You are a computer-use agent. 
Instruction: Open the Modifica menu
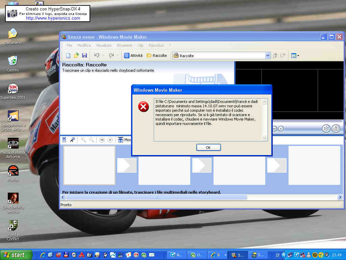[x=84, y=45]
